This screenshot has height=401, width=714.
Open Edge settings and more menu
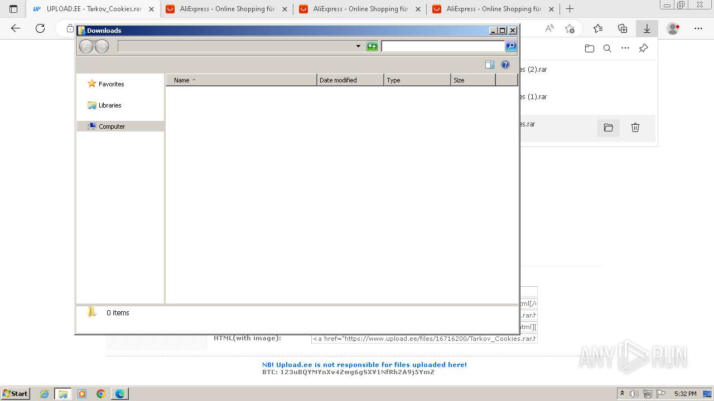pyautogui.click(x=698, y=28)
